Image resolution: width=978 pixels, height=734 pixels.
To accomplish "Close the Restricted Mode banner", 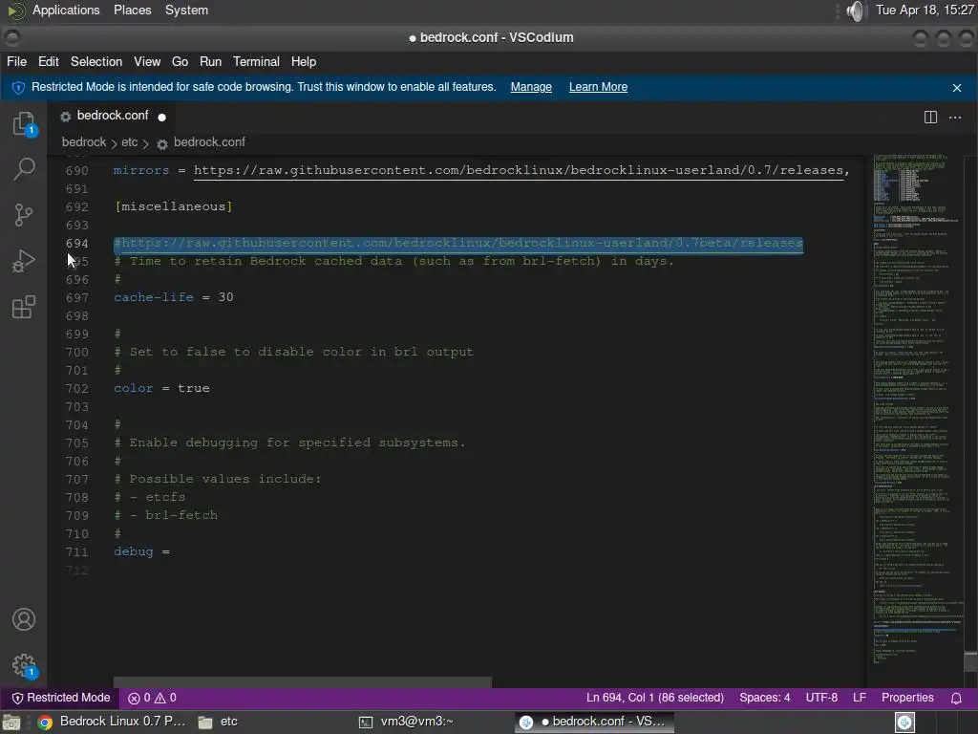I will pos(957,87).
